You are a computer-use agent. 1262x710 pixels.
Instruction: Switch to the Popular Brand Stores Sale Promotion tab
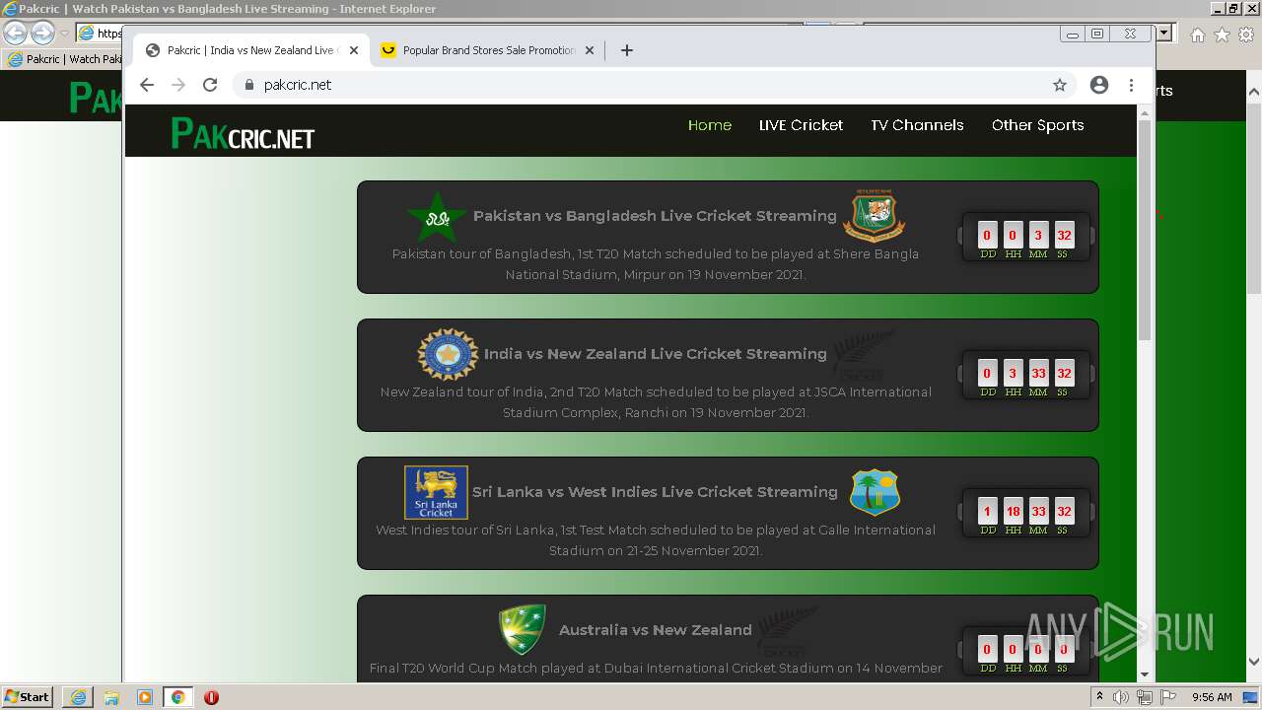488,50
